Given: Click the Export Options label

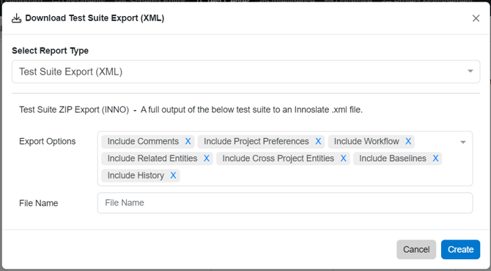Looking at the screenshot, I should (x=48, y=142).
